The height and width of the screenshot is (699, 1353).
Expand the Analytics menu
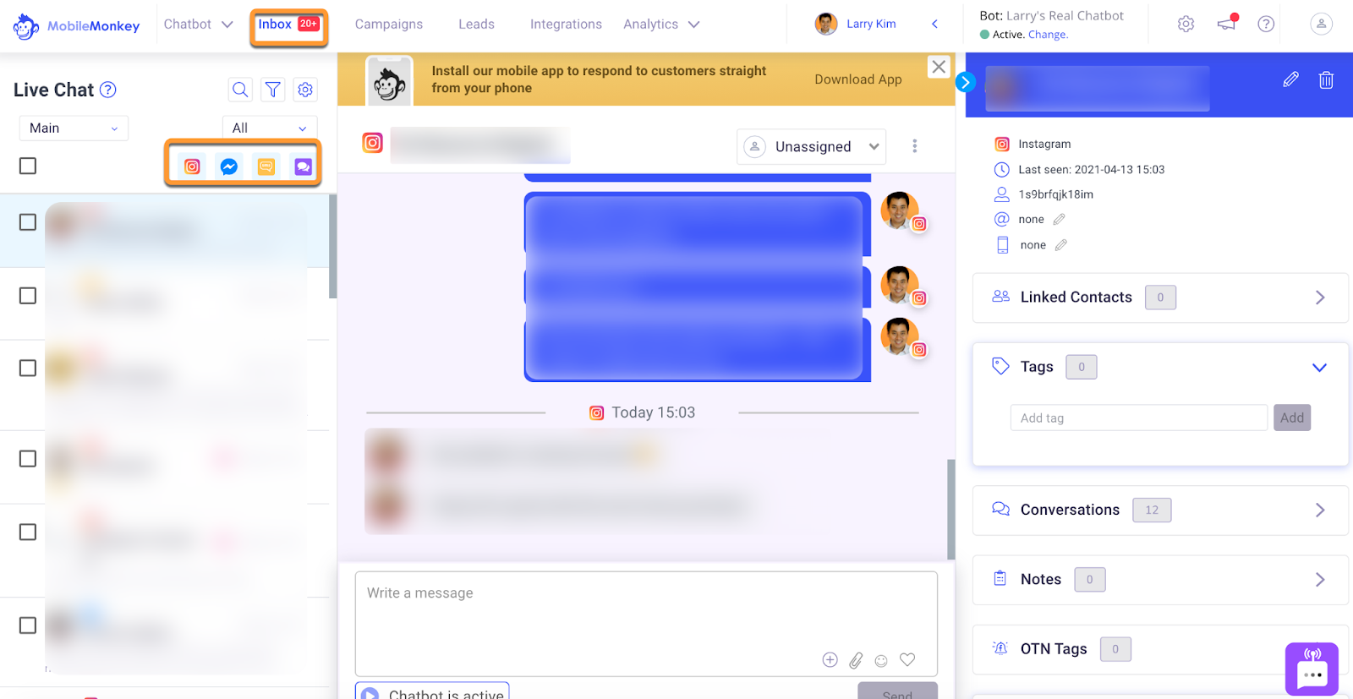(661, 25)
